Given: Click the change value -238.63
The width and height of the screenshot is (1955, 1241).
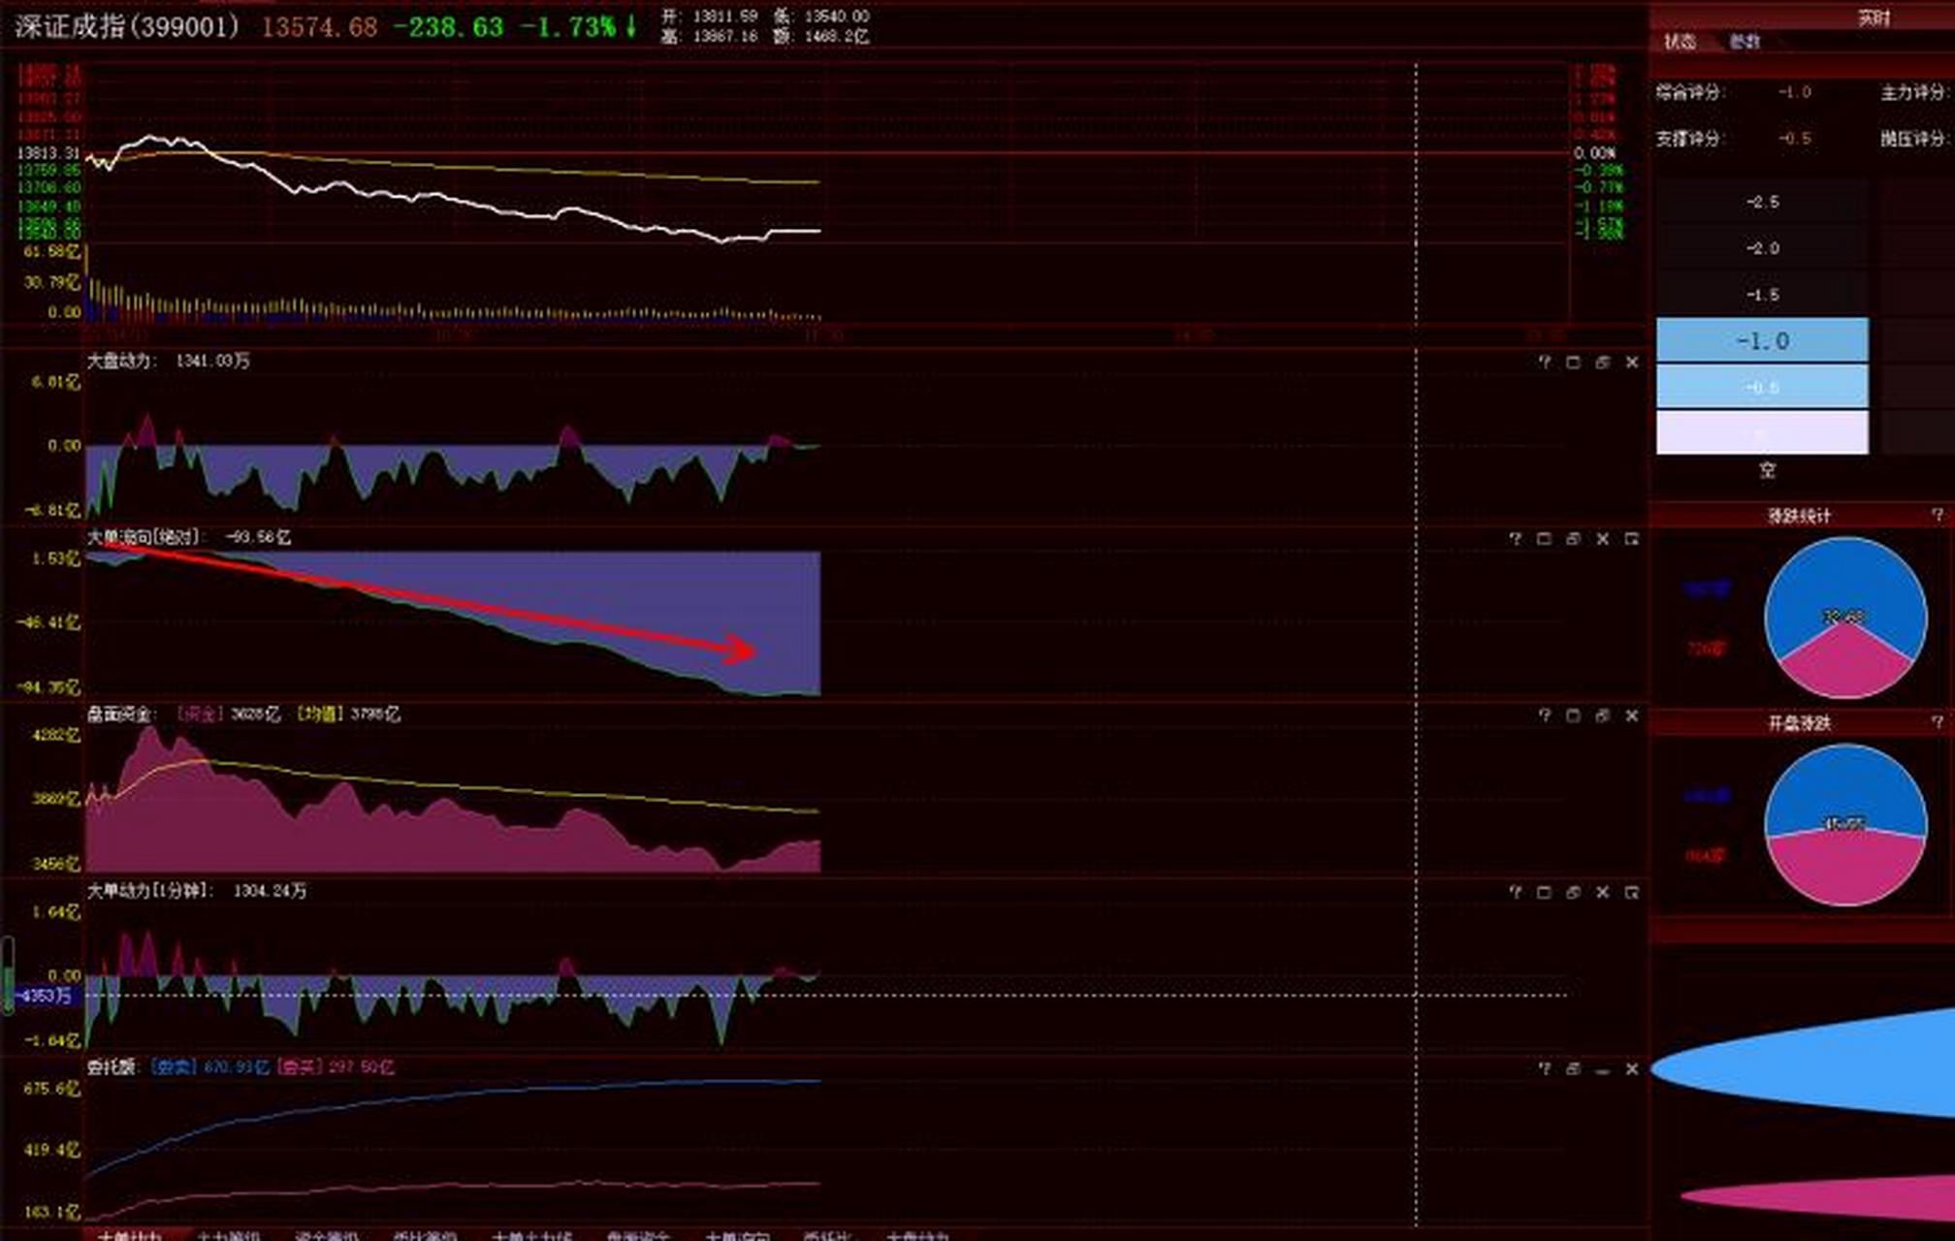Looking at the screenshot, I should pos(448,27).
